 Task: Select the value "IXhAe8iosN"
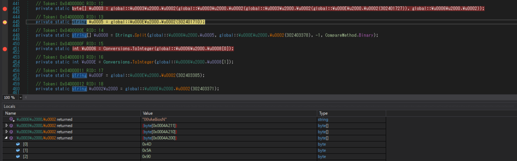point(155,119)
